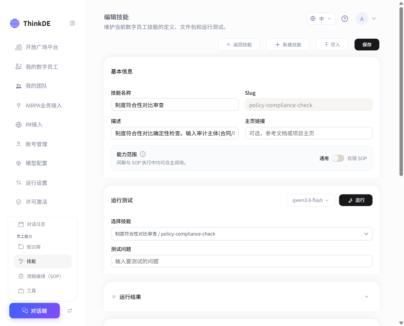Open the qwen3.8-flash model dropdown

tap(311, 200)
